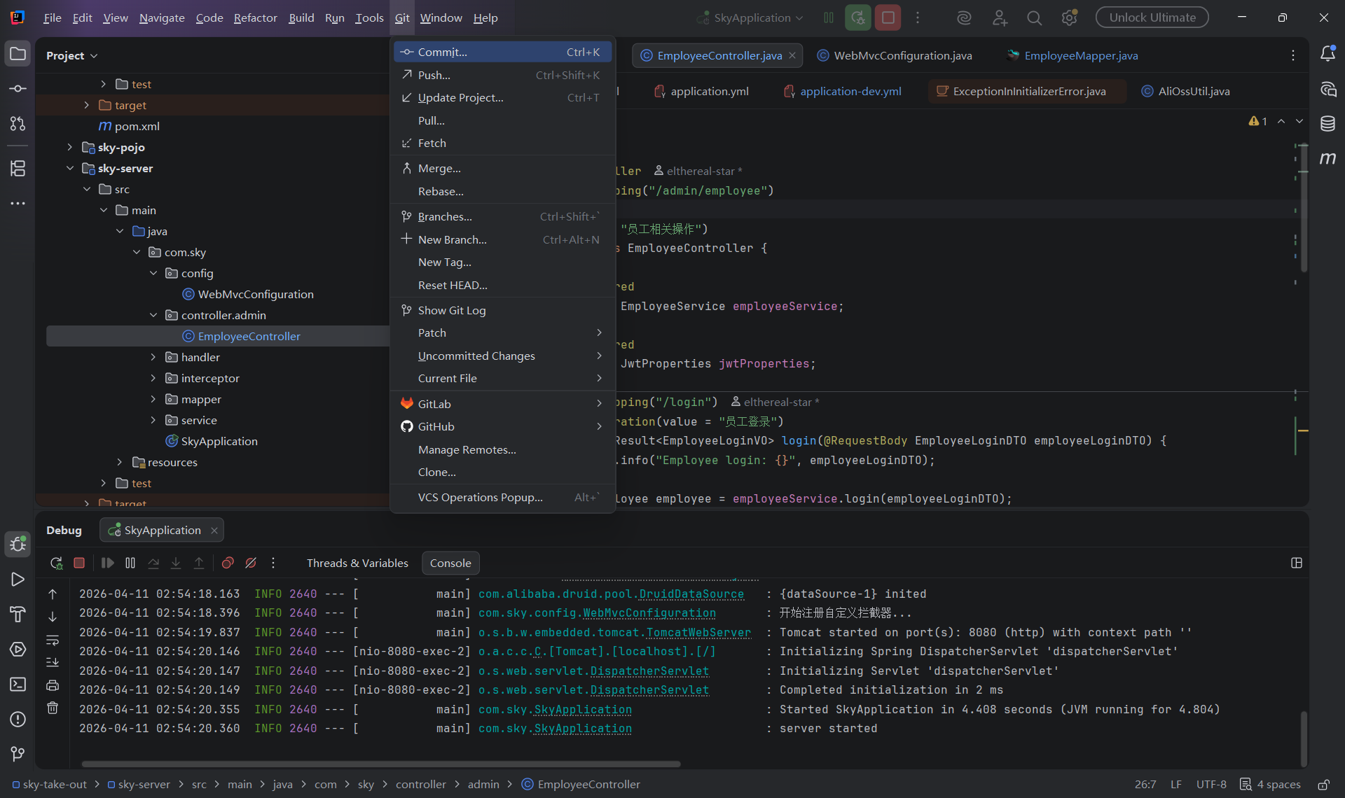The image size is (1345, 798).
Task: Open the Maven tool window icon
Action: (1327, 159)
